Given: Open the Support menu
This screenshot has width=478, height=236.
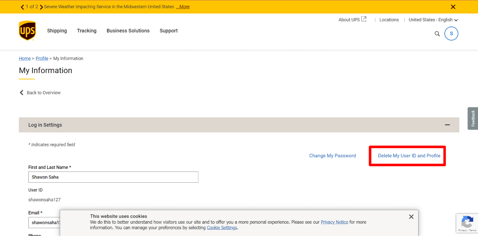Looking at the screenshot, I should (169, 31).
